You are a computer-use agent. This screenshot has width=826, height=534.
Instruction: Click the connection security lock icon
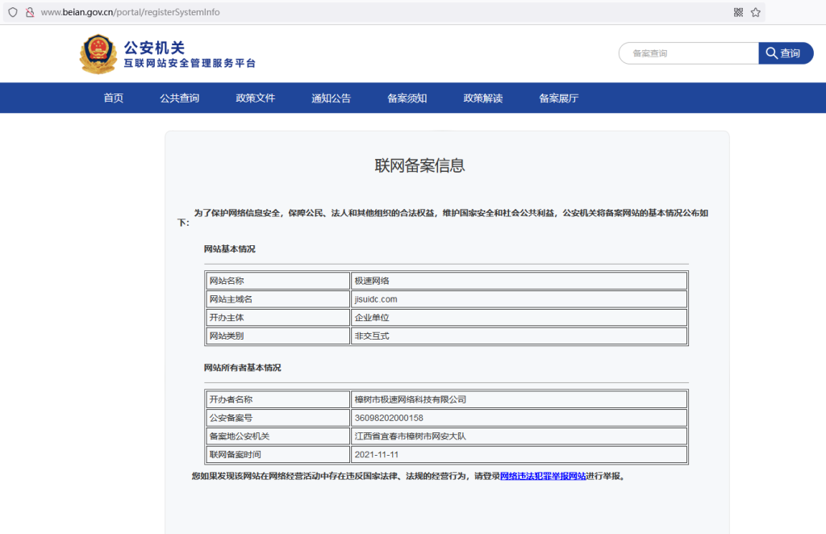(30, 12)
